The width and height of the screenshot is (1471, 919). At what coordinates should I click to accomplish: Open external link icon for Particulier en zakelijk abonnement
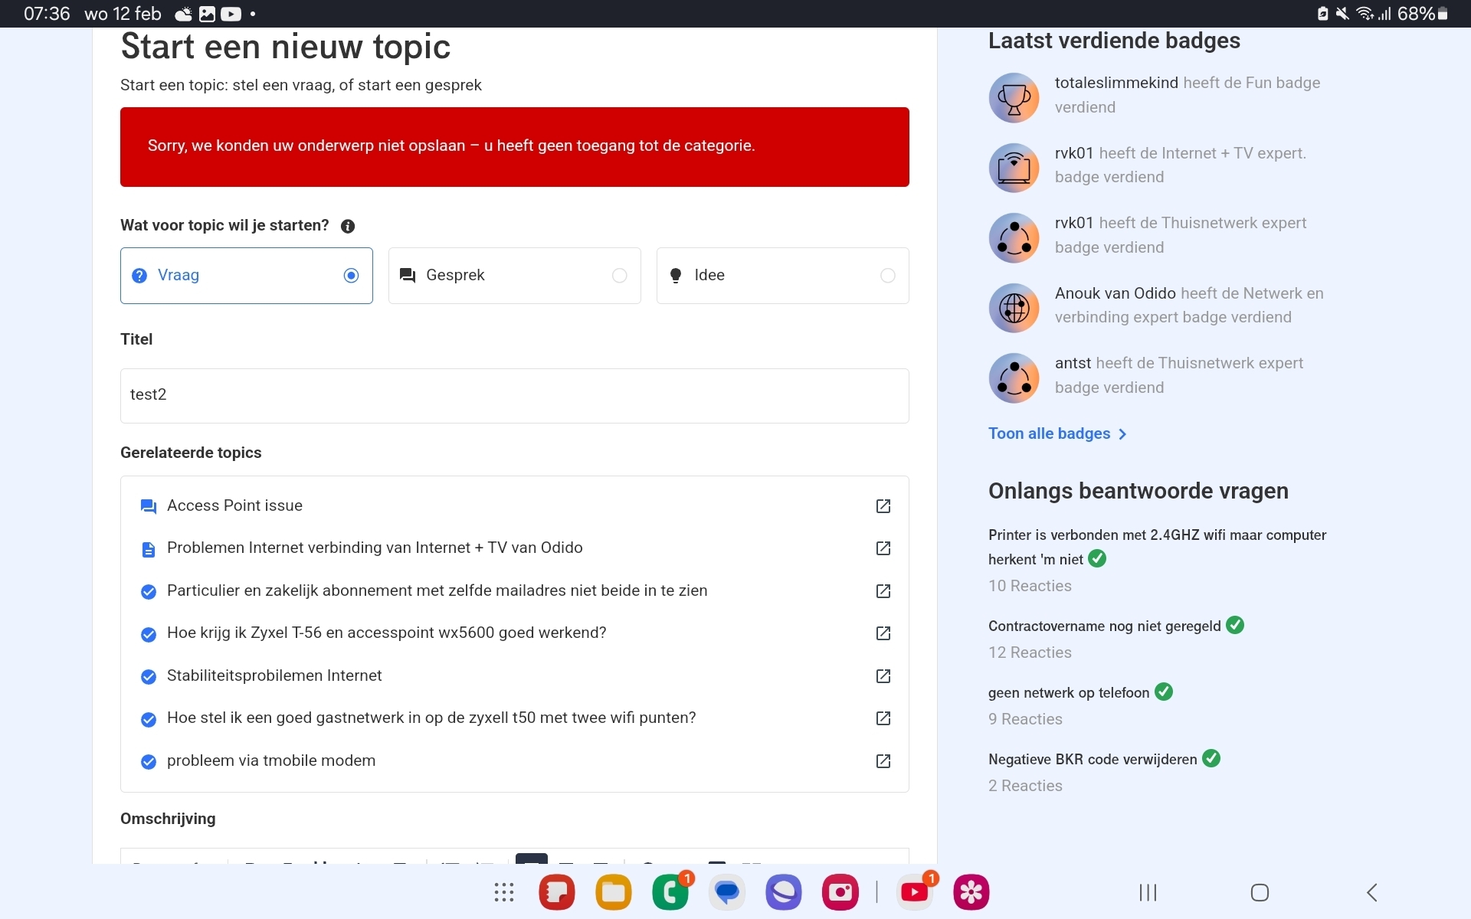pos(883,591)
